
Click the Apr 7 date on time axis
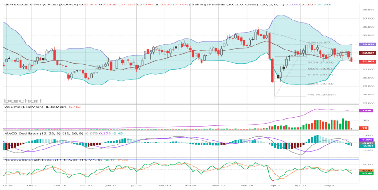[x=274, y=185]
